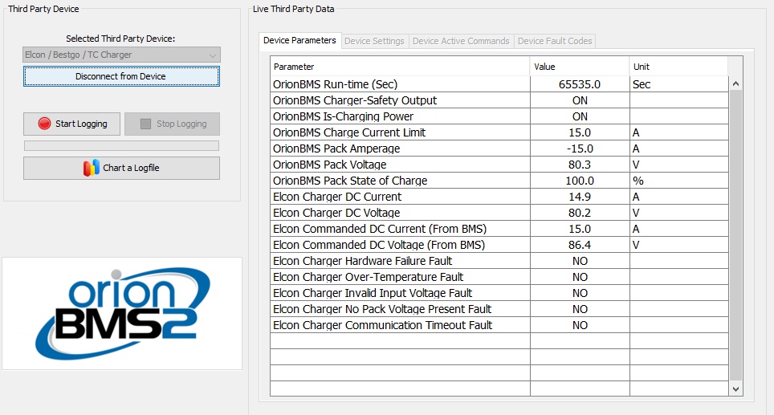Open the Device Settings tab
774x415 pixels.
pos(374,41)
